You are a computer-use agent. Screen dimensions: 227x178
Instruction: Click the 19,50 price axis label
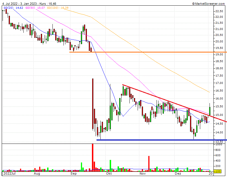point(219,48)
